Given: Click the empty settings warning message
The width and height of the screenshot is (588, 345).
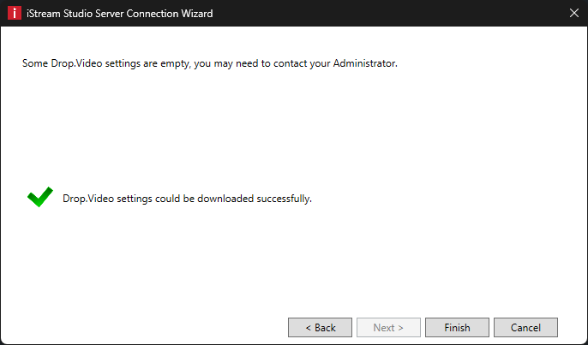Looking at the screenshot, I should (x=210, y=63).
